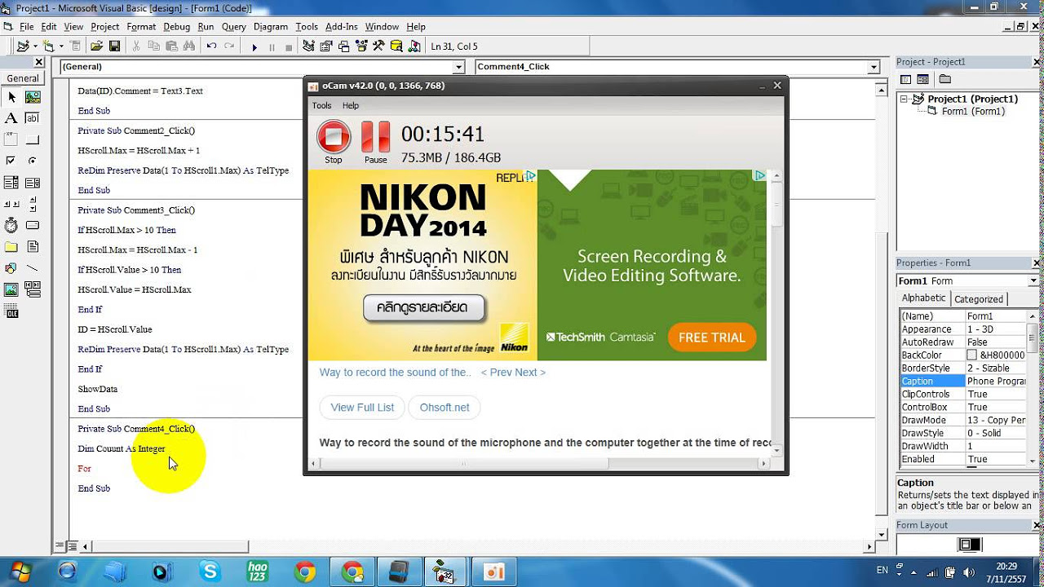This screenshot has width=1044, height=587.
Task: Click the '< Prev' link in oCam
Action: pos(497,373)
